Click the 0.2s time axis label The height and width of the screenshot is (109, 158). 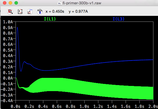[x=29, y=106]
